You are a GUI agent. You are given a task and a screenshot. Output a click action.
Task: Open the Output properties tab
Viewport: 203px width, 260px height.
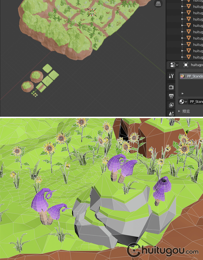click(x=171, y=96)
